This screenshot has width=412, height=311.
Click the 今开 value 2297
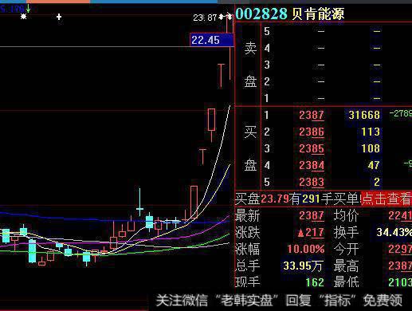click(x=400, y=249)
